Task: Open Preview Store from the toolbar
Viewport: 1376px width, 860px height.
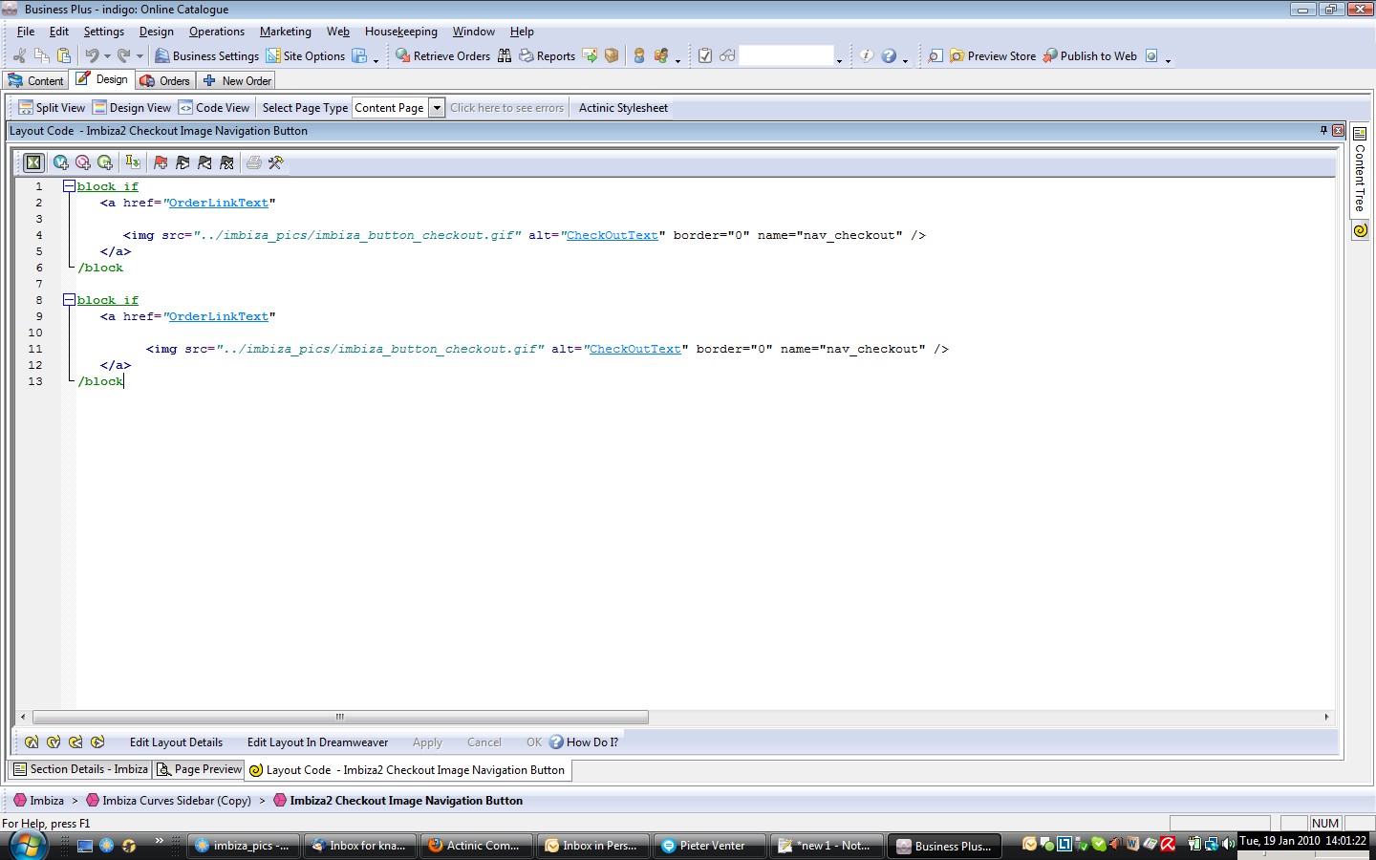Action: coord(994,56)
